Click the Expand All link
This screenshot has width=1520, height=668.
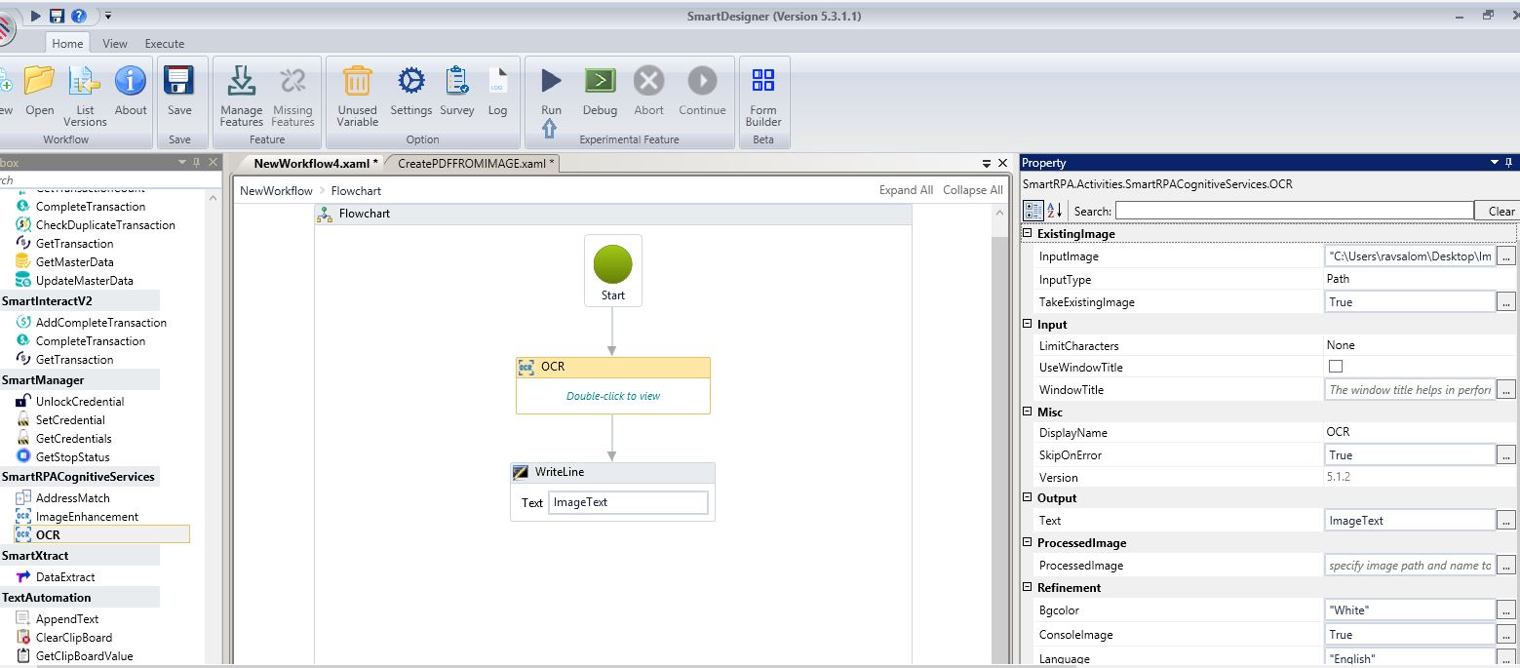click(x=905, y=190)
